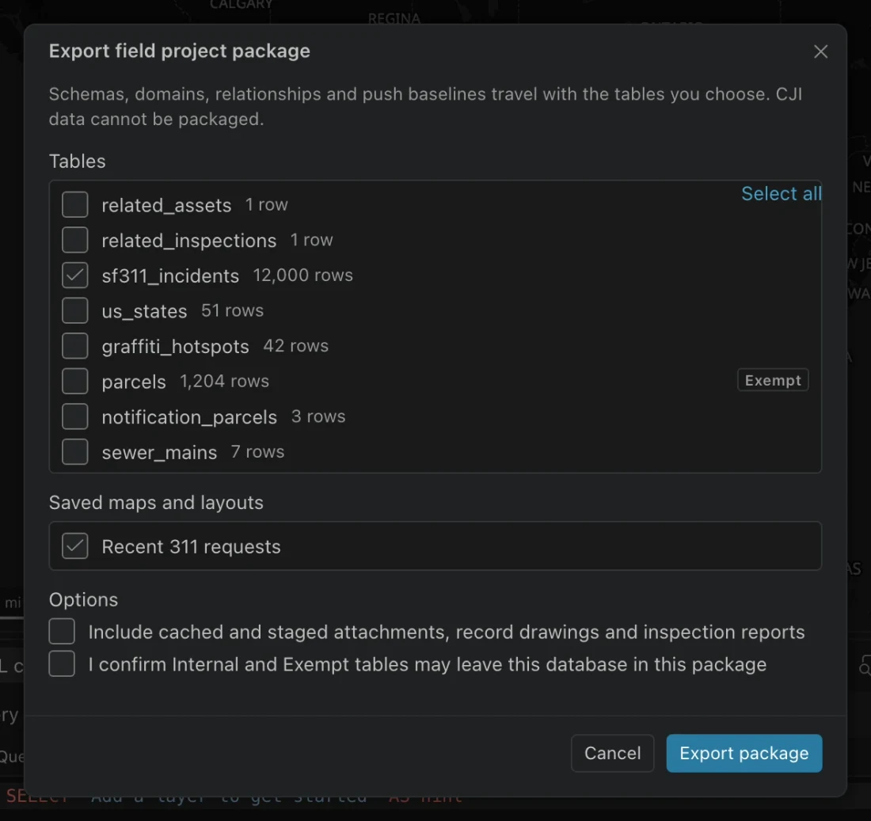The height and width of the screenshot is (821, 871).
Task: Check the graffiti_hotspots table checkbox
Action: point(75,346)
